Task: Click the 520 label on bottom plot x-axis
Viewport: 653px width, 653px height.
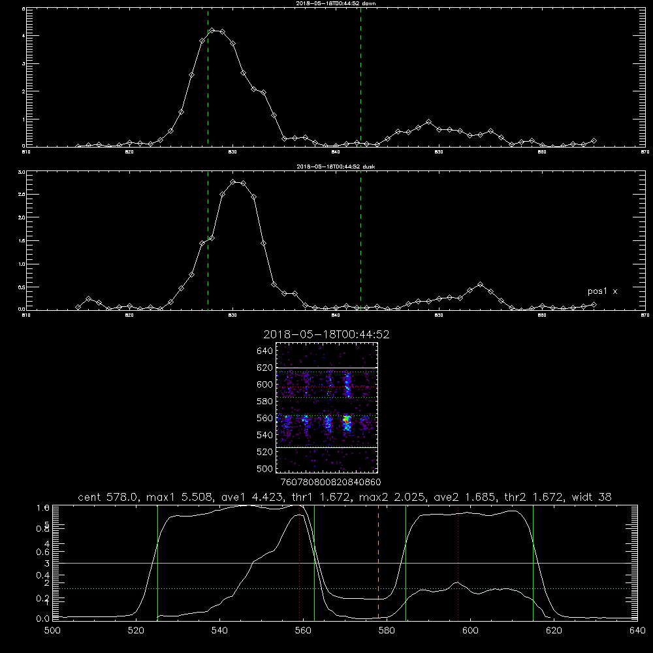Action: (x=136, y=631)
